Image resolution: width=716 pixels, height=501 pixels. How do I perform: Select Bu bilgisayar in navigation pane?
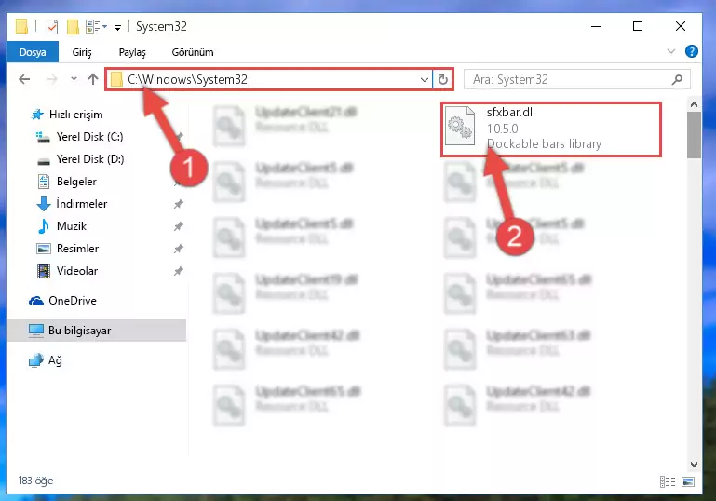(x=96, y=331)
